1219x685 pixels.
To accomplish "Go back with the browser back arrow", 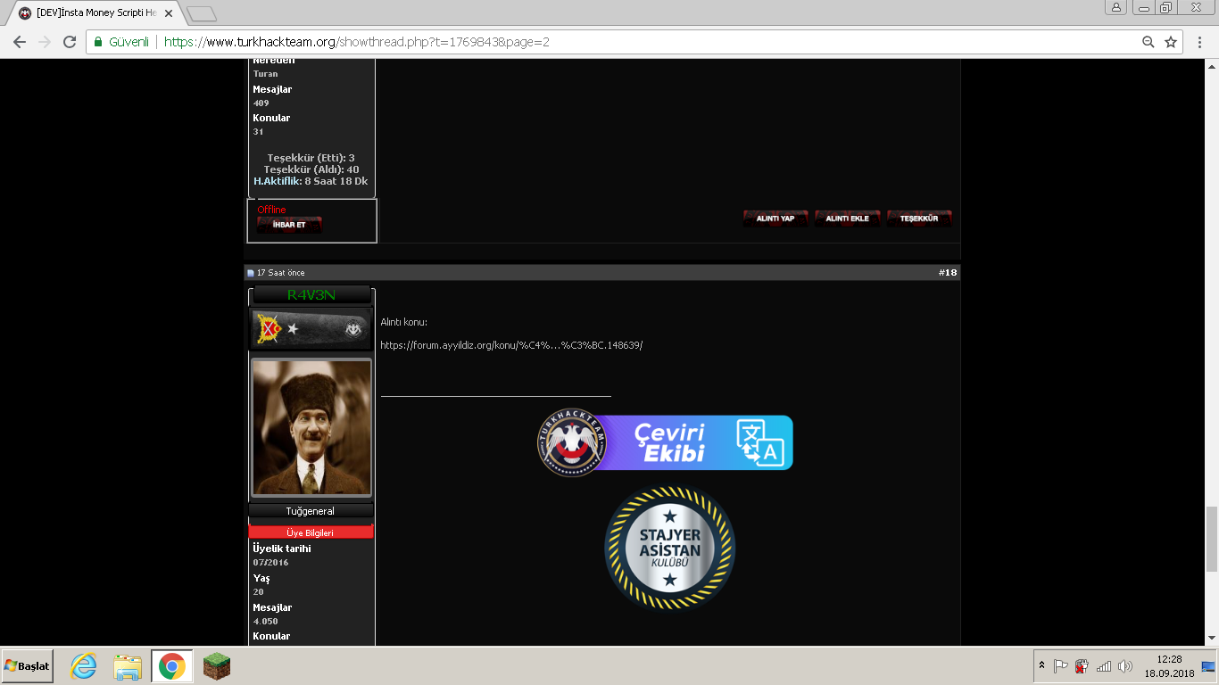I will (19, 42).
